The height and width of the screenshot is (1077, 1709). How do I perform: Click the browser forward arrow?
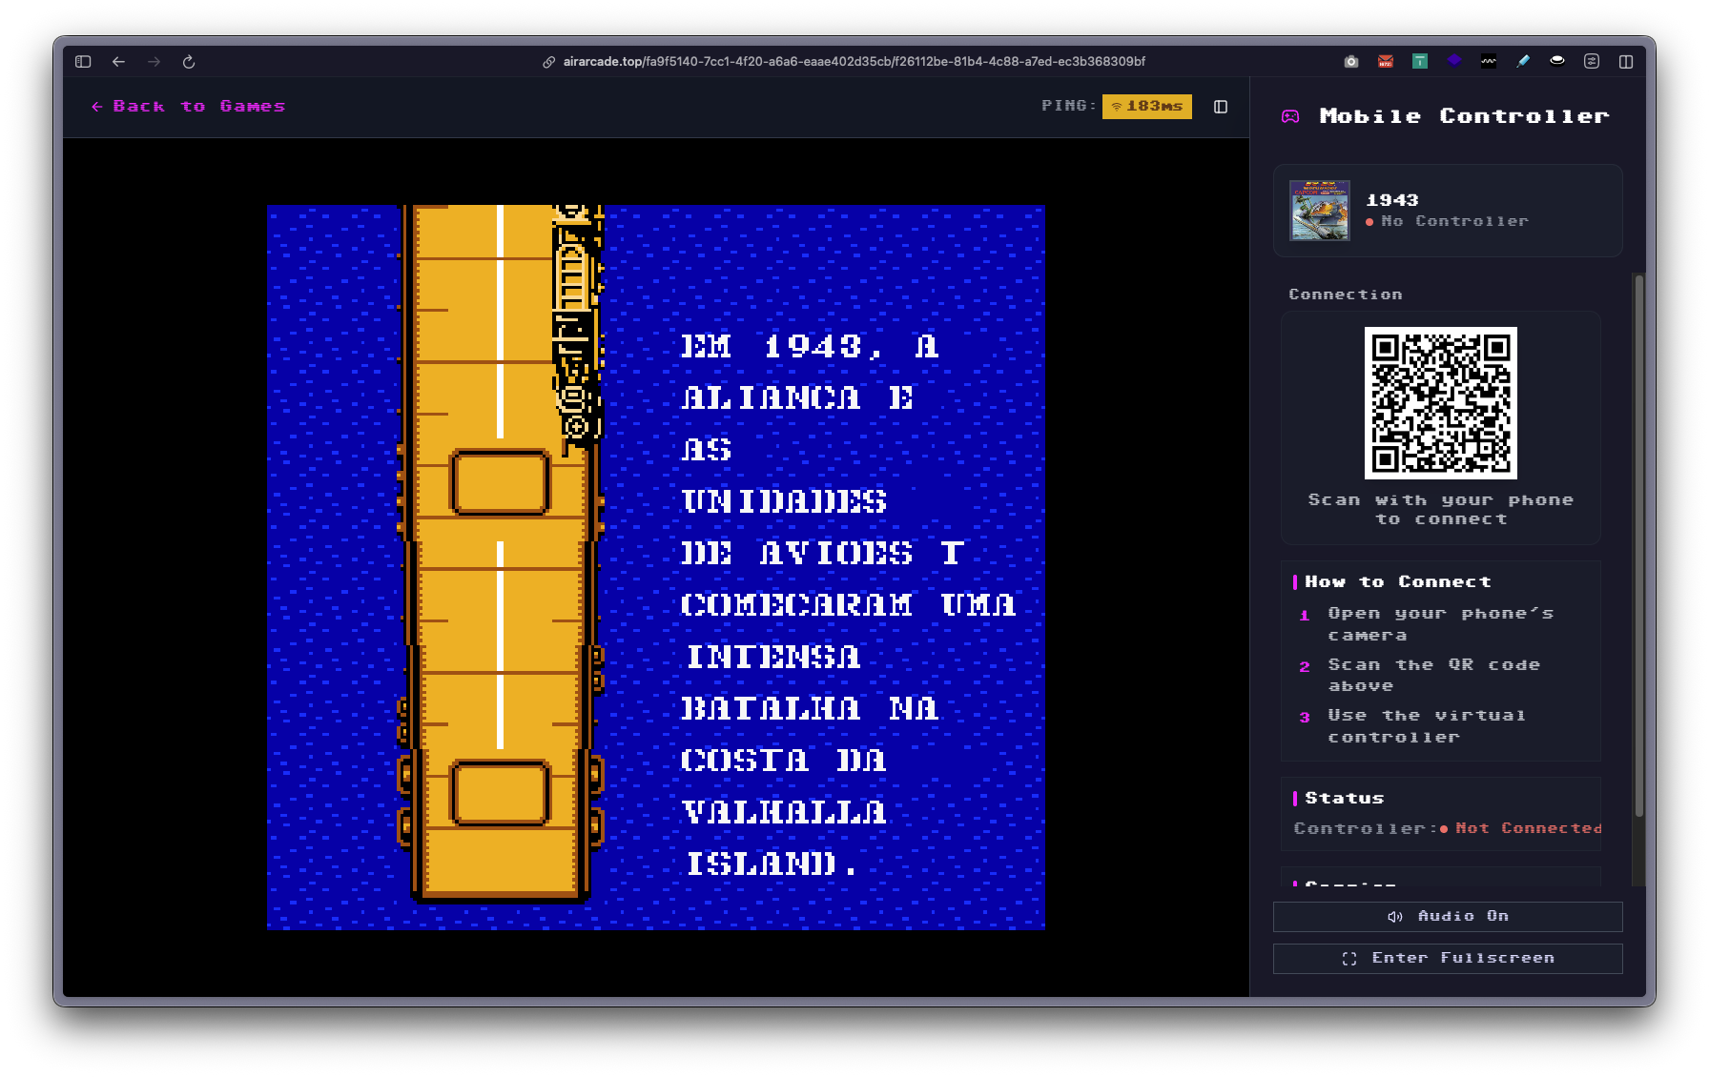[x=154, y=61]
